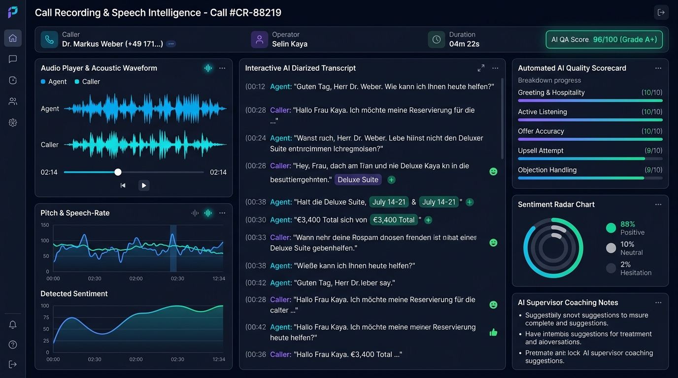The width and height of the screenshot is (678, 378).
Task: Click the AI QA Score 96/100 badge
Action: [x=604, y=39]
